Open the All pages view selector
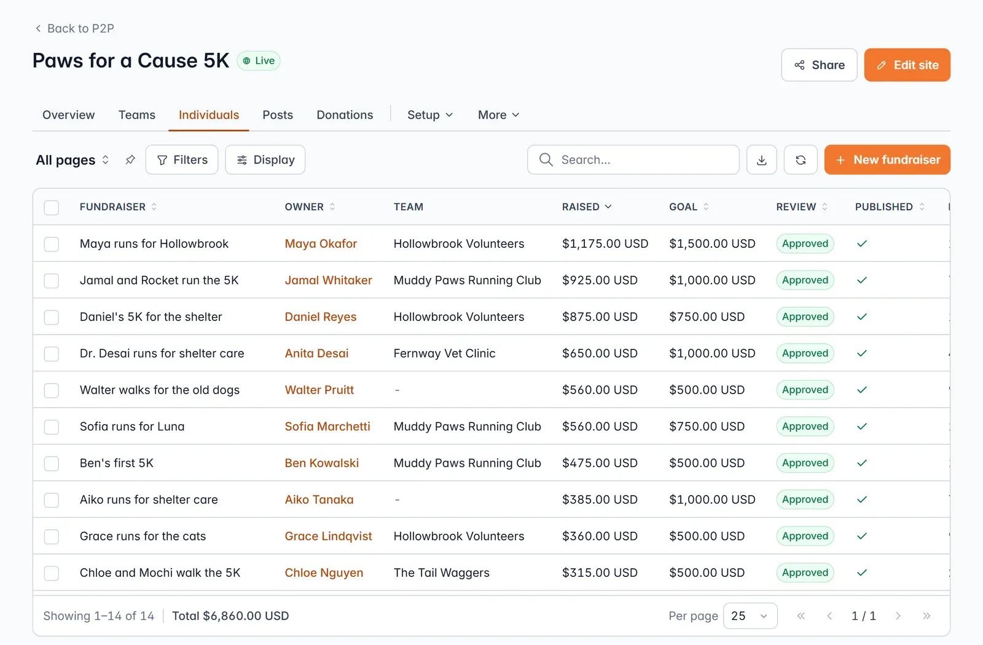 (72, 160)
